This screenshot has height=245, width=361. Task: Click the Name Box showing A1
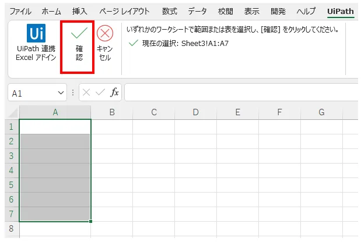click(32, 93)
